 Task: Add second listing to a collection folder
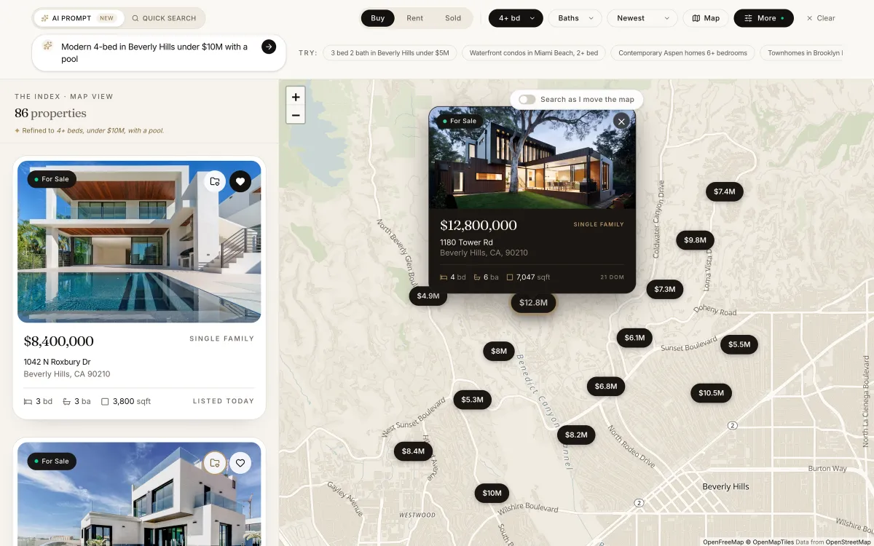[214, 462]
